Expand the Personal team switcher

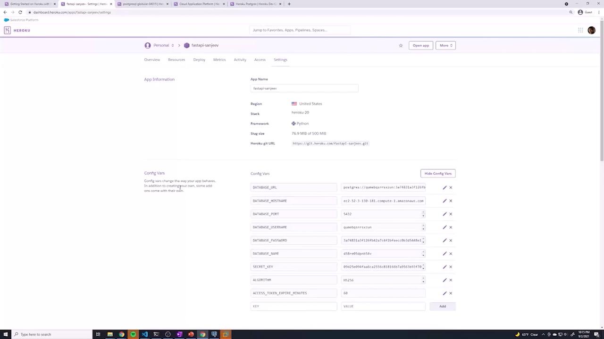click(159, 45)
